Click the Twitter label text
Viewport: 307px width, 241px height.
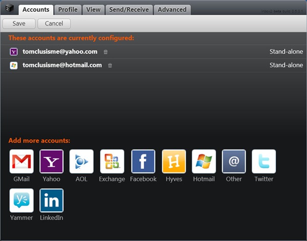(264, 179)
